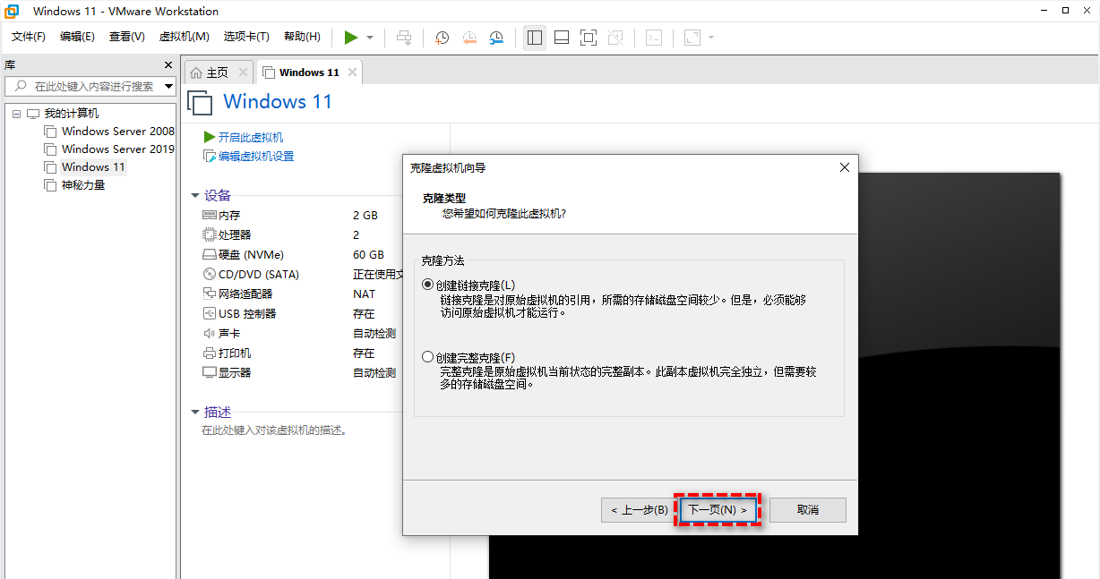Enter full screen mode via toolbar icon
1100x579 pixels.
588,38
